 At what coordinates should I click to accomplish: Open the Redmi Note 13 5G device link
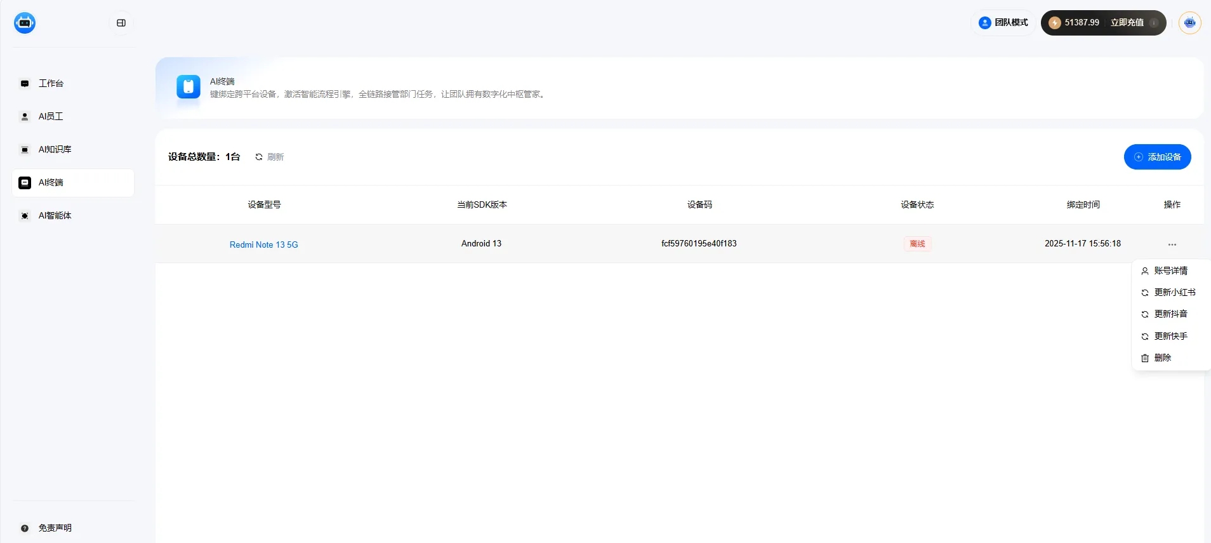263,245
